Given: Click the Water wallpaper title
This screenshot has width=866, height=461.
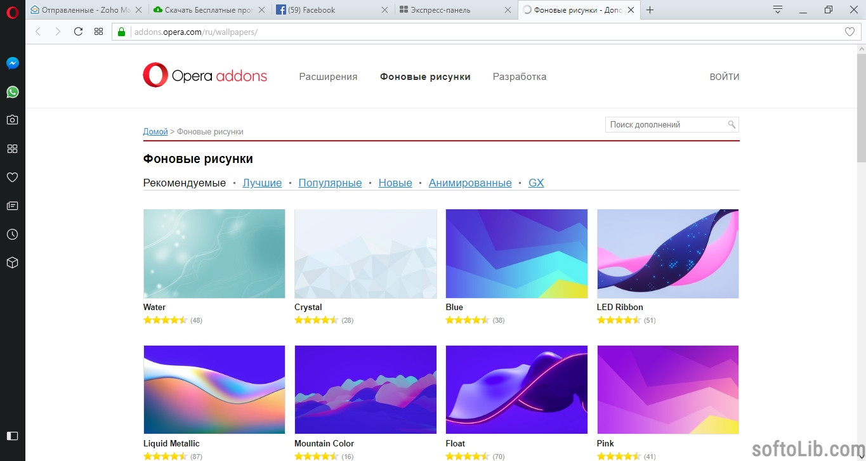Looking at the screenshot, I should (x=154, y=307).
